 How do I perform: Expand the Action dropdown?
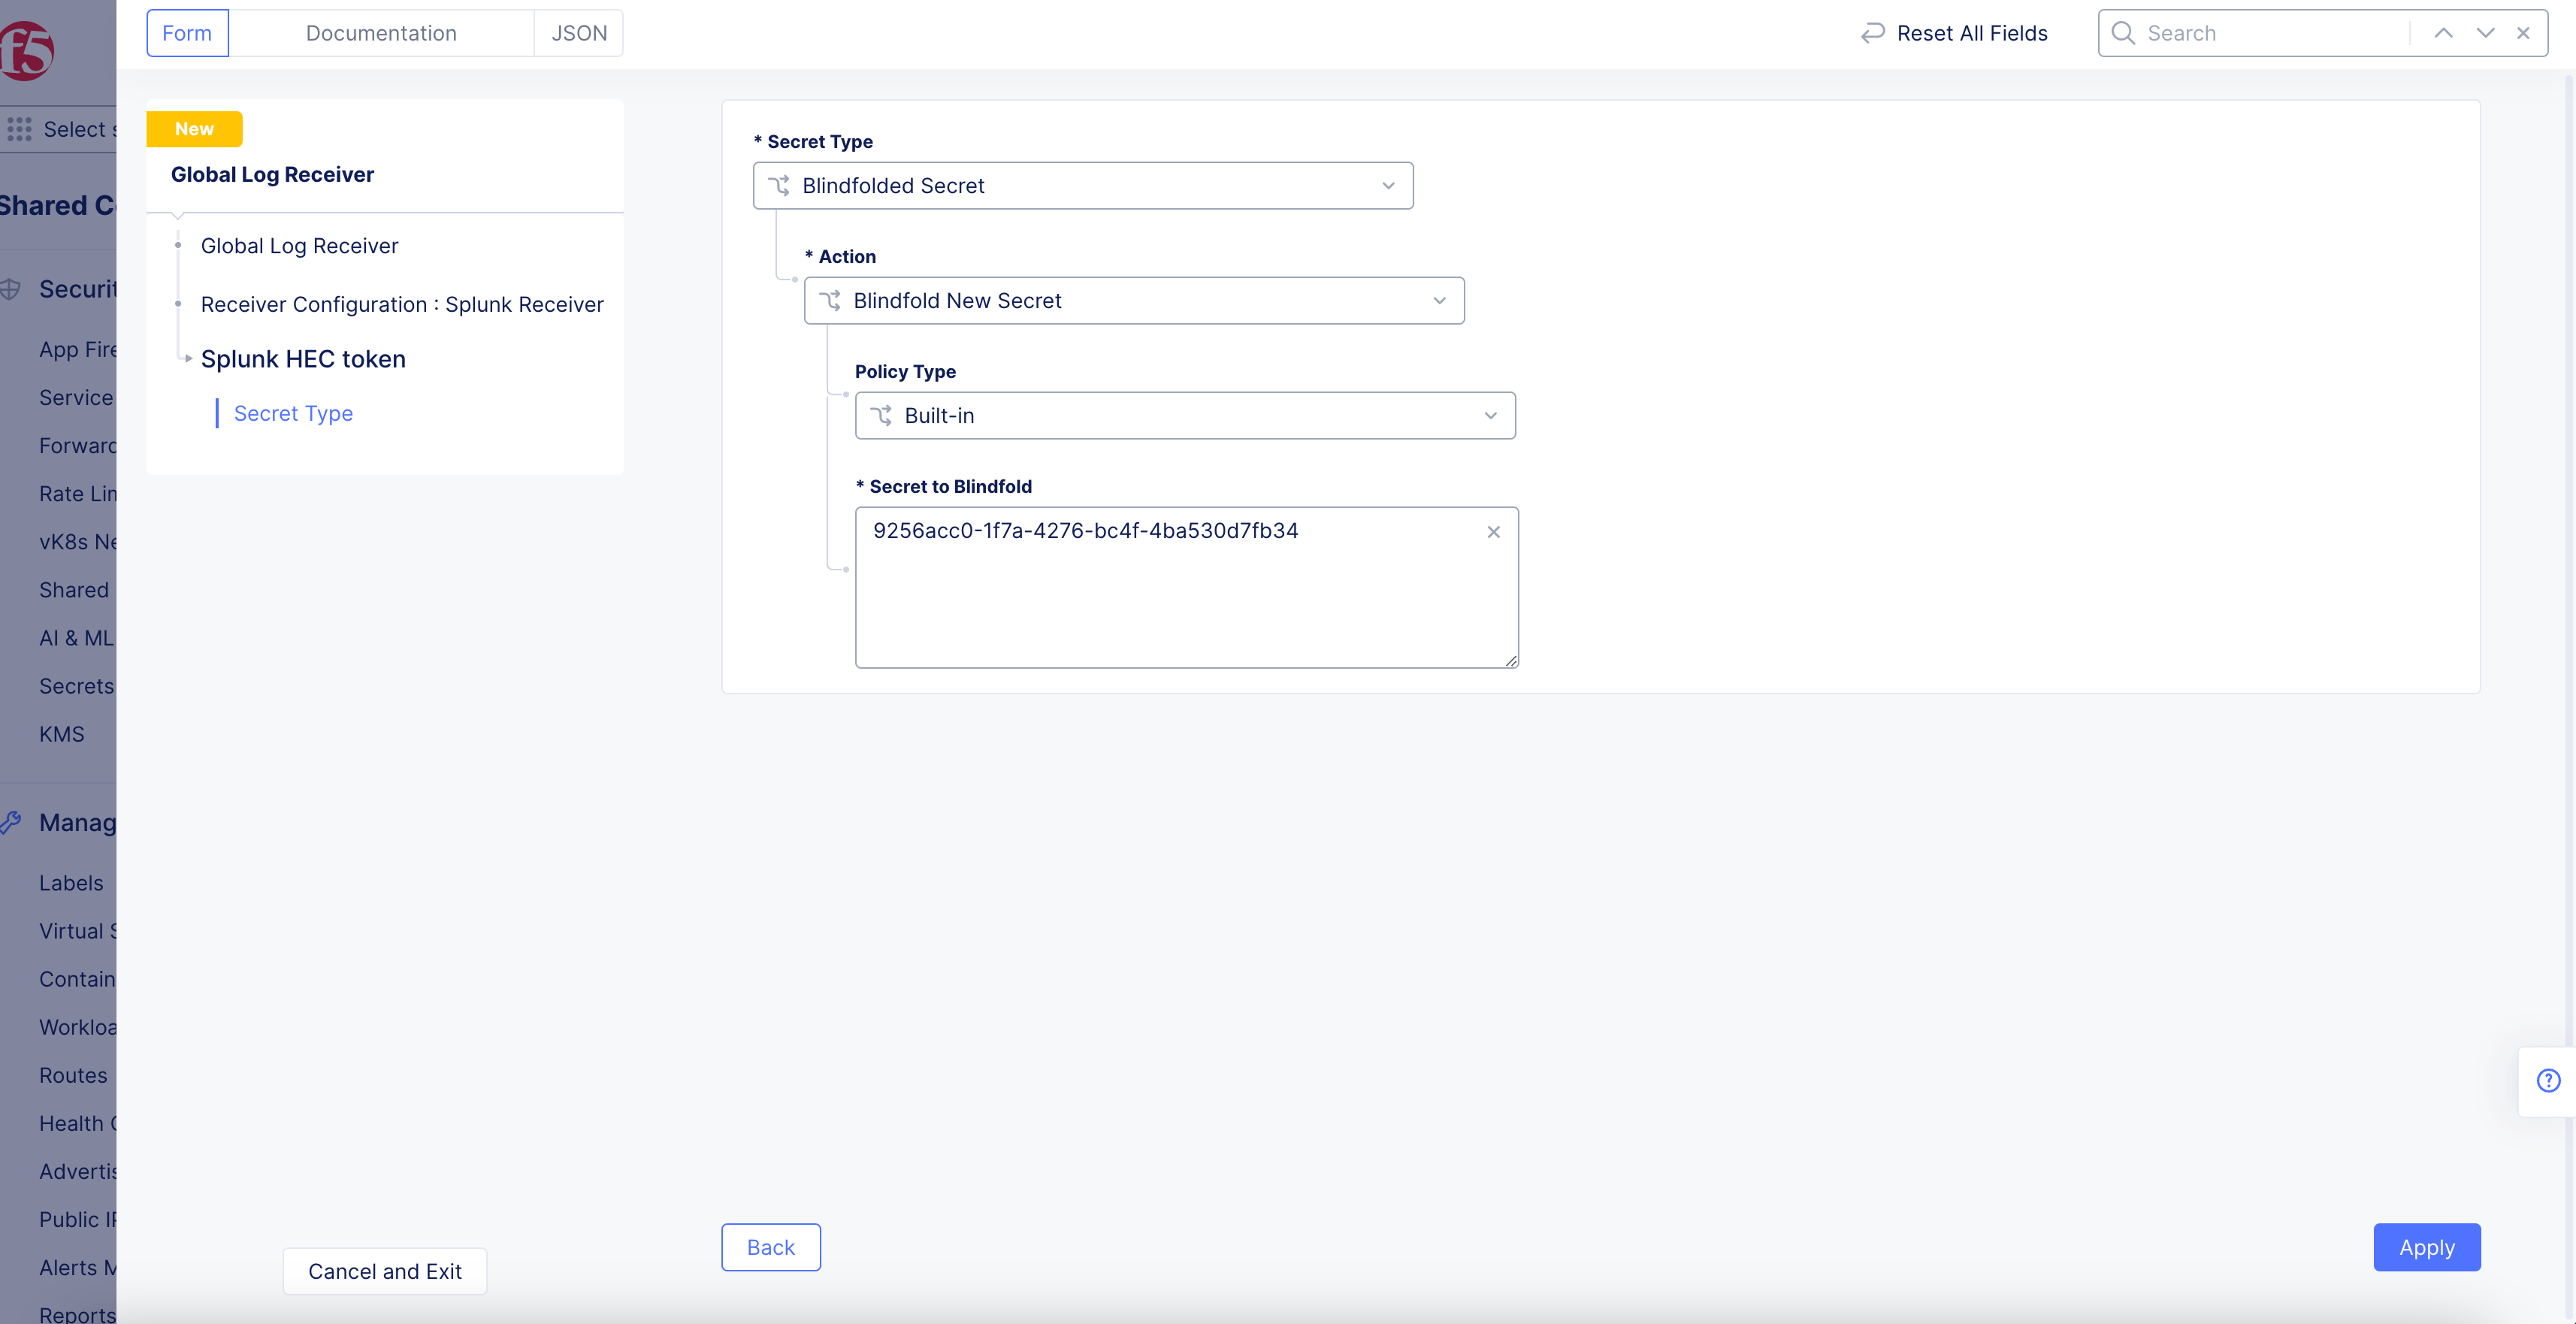point(1133,301)
